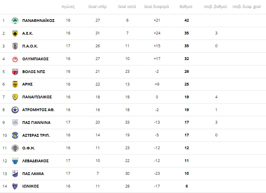Click the AEK yellow eagle crest
266x193 pixels.
point(15,33)
